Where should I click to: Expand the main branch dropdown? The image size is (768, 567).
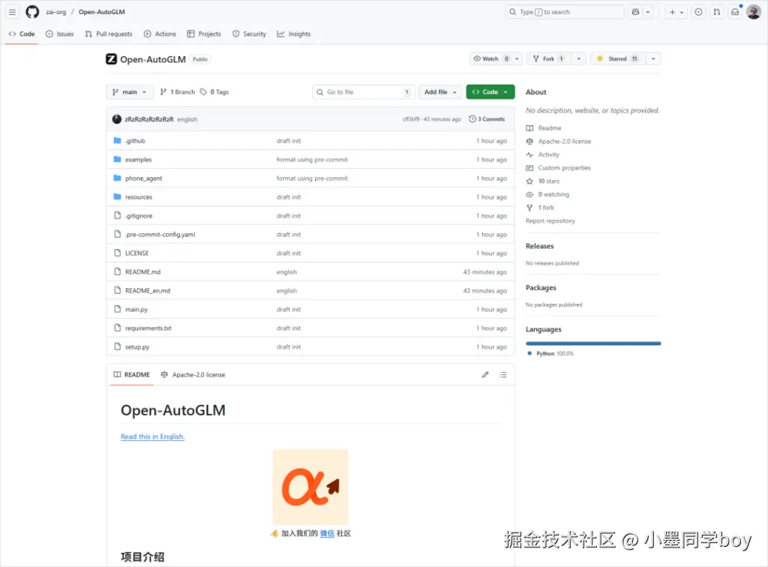pos(129,92)
